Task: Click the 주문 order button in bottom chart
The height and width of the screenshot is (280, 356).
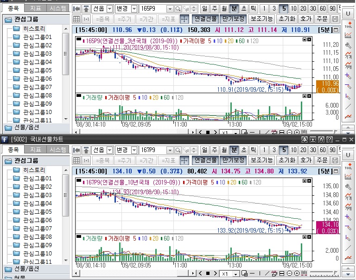Action: tap(321, 160)
